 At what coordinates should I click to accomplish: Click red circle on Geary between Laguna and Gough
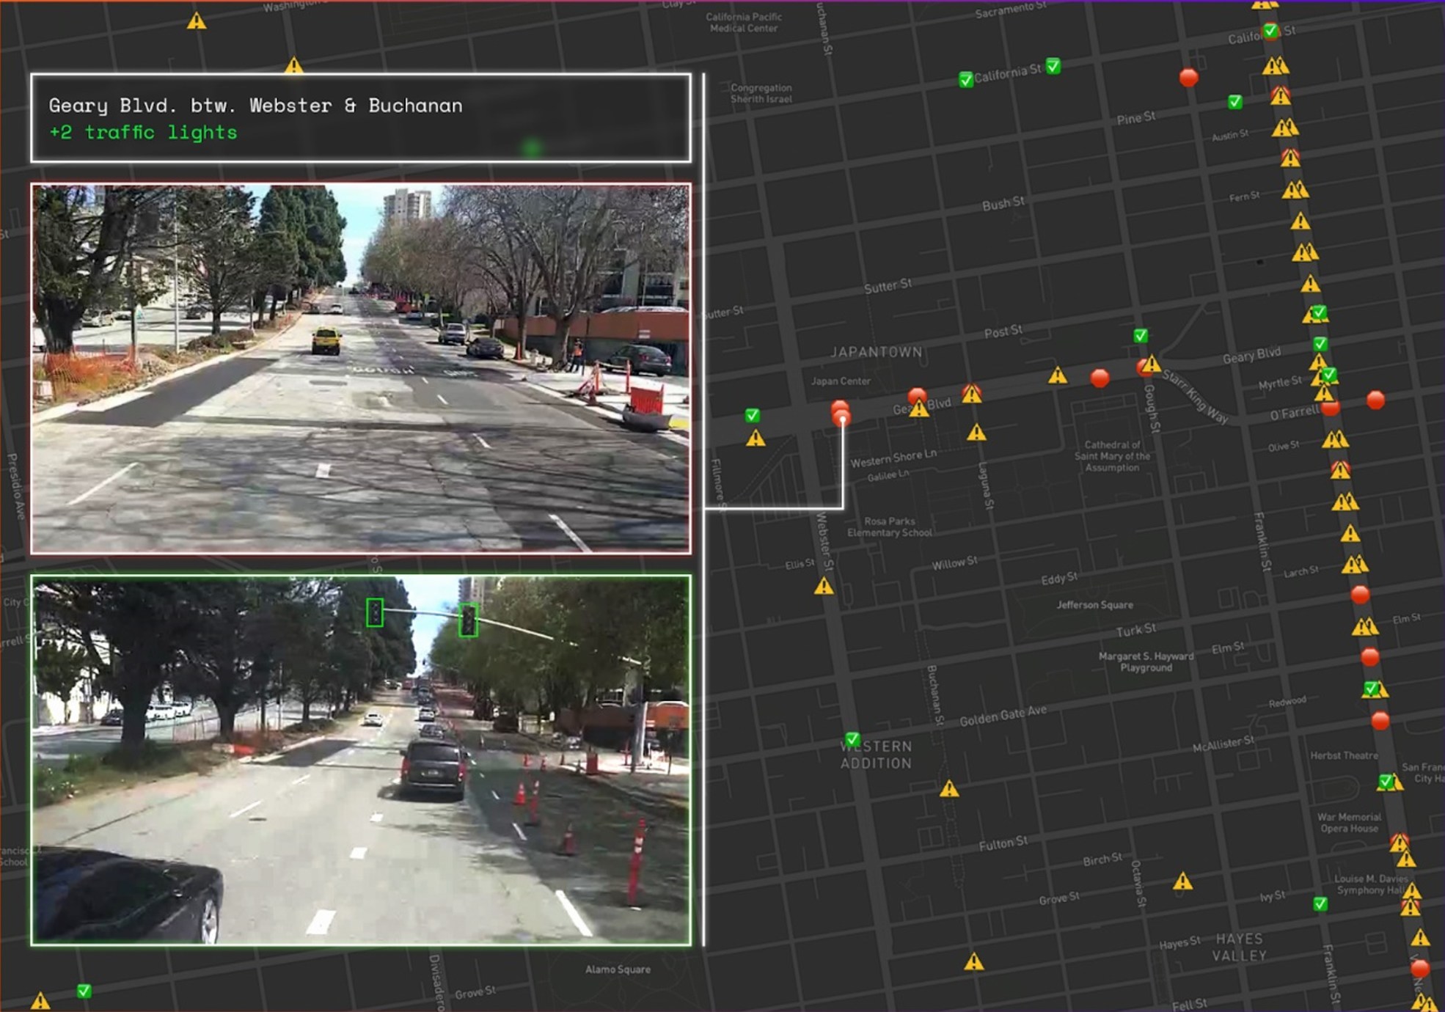click(x=1099, y=378)
